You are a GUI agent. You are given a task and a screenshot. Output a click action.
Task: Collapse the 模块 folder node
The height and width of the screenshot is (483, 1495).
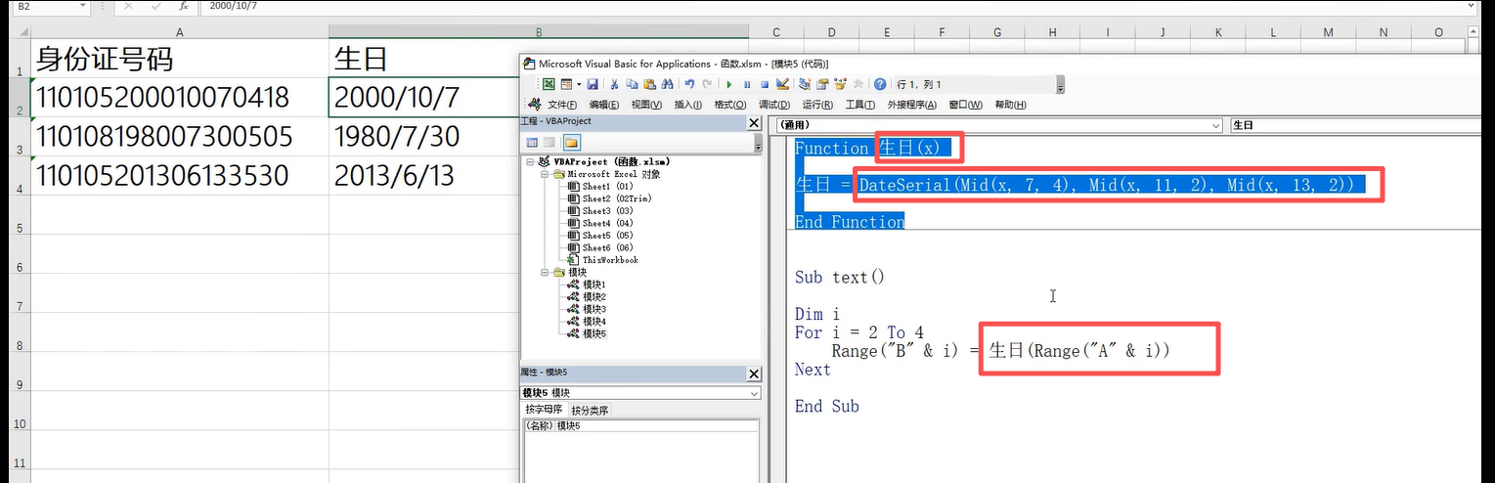(x=544, y=272)
